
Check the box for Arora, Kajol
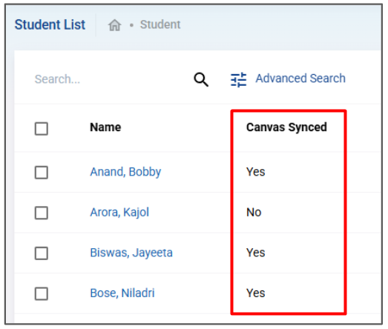pos(42,213)
